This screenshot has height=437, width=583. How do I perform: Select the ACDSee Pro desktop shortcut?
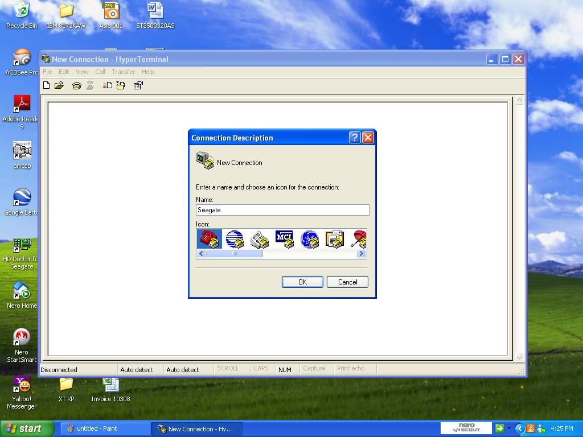coord(21,62)
